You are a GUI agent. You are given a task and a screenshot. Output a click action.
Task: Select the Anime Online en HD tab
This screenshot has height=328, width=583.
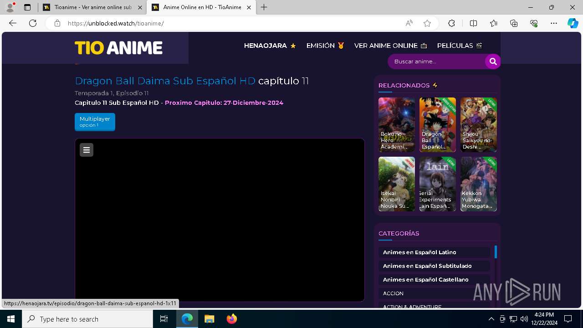pyautogui.click(x=201, y=7)
